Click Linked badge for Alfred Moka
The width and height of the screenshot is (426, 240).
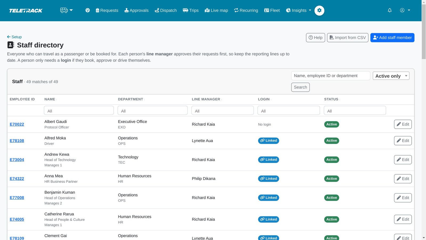(x=268, y=141)
